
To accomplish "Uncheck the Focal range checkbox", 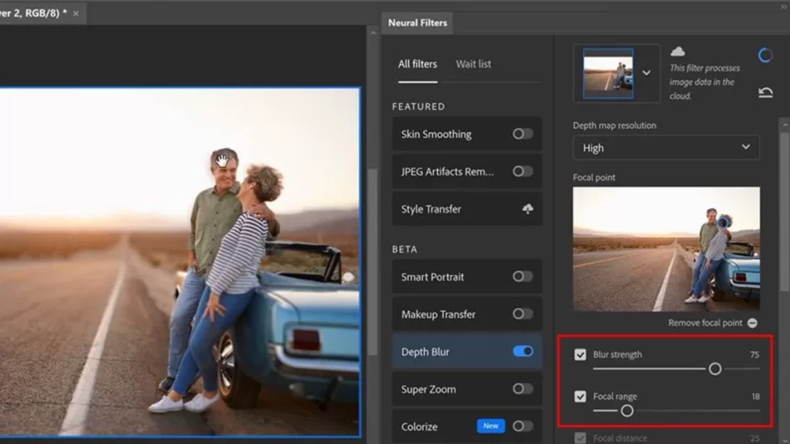I will [x=580, y=396].
